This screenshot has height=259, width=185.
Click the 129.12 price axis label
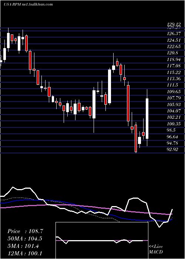pyautogui.click(x=174, y=24)
